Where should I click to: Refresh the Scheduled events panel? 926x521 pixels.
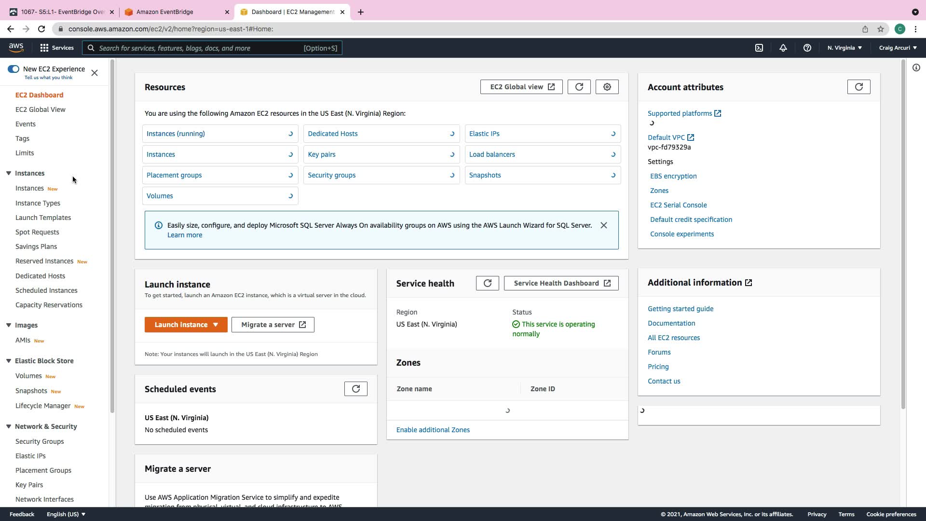[356, 389]
